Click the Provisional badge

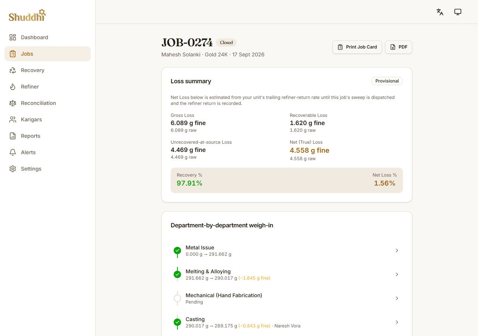387,81
